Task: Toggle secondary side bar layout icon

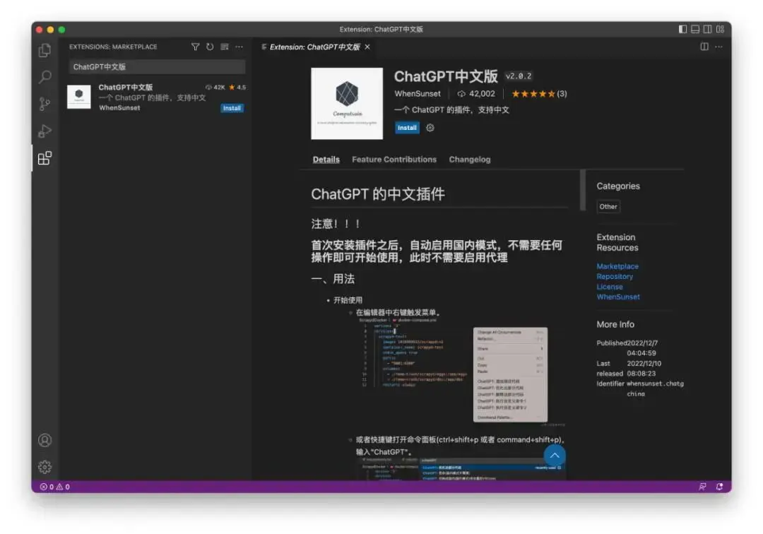Action: pyautogui.click(x=707, y=29)
